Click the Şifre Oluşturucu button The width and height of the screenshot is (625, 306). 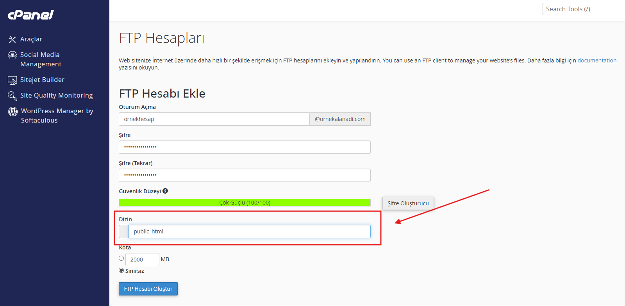(x=408, y=203)
